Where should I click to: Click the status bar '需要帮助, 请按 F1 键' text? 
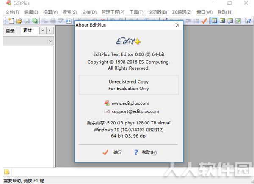(x=24, y=181)
